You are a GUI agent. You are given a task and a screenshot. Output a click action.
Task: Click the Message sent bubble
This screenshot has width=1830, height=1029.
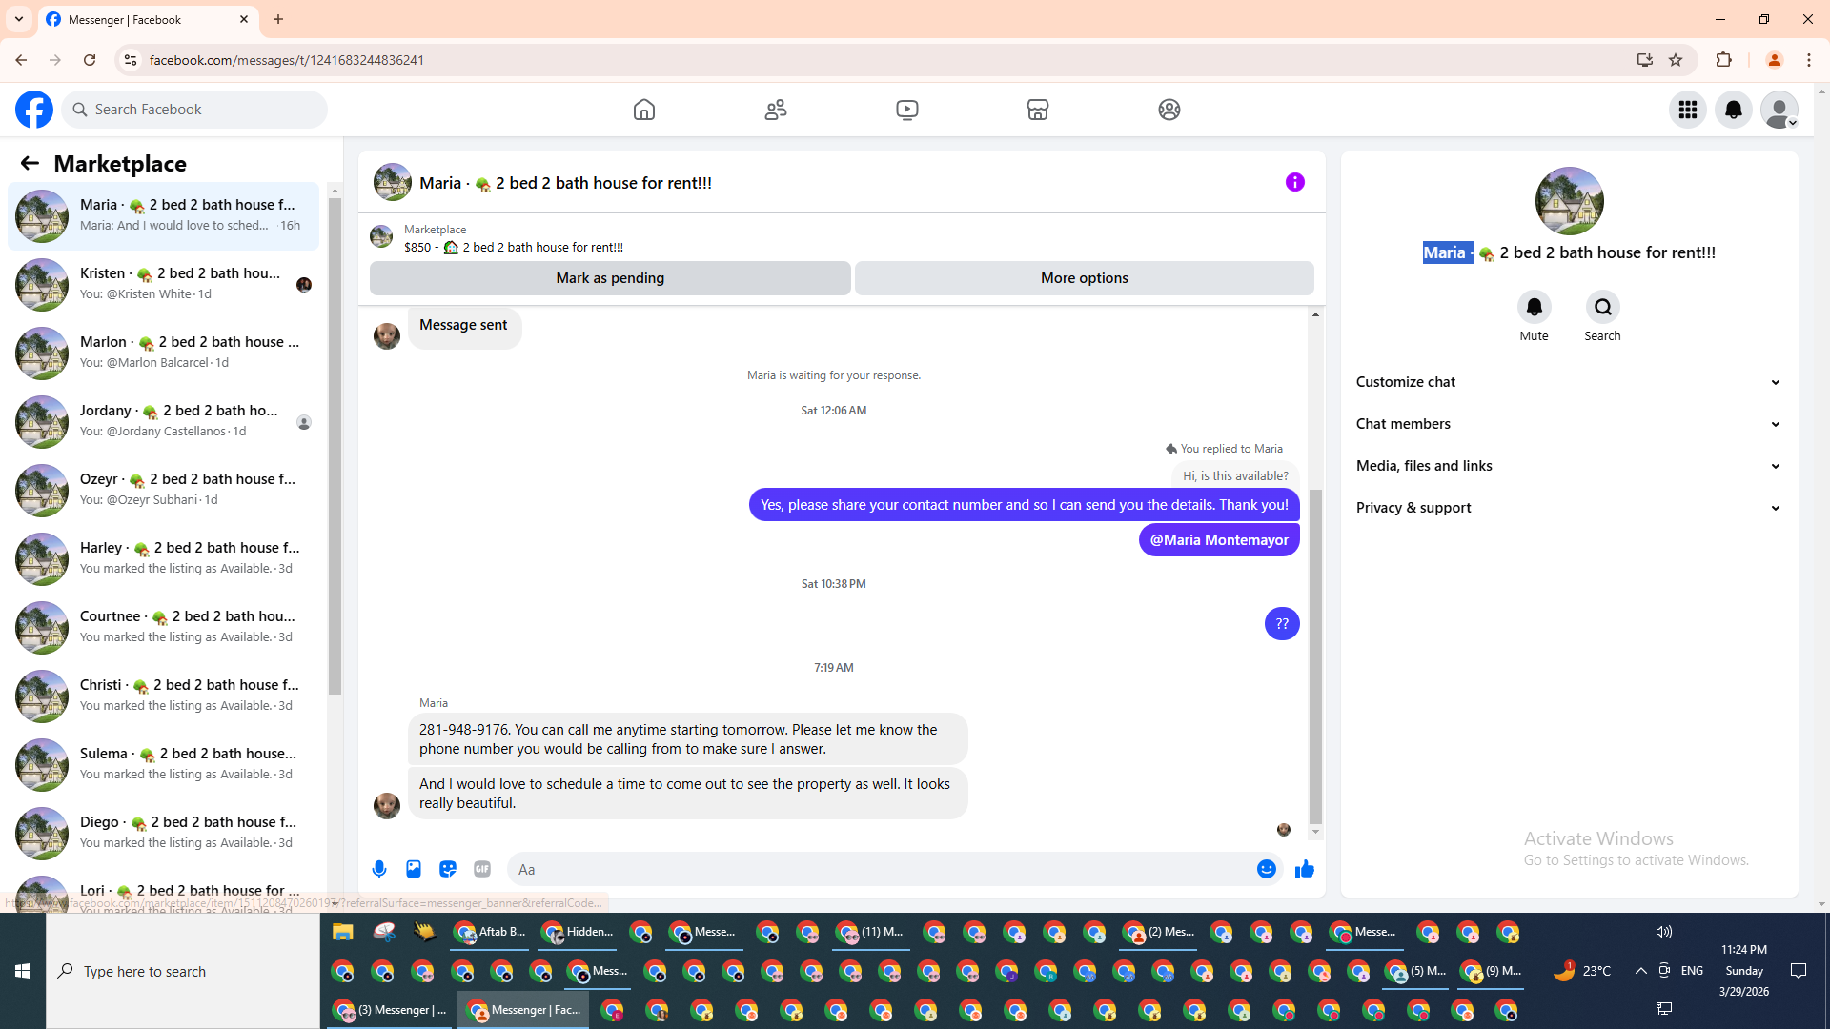point(464,326)
